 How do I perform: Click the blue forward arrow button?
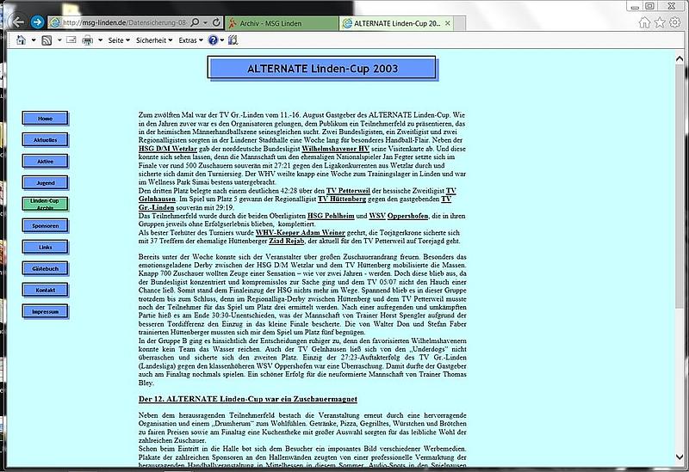tap(38, 21)
